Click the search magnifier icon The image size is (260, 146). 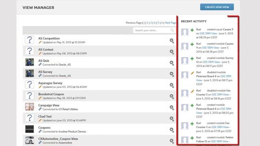172,30
